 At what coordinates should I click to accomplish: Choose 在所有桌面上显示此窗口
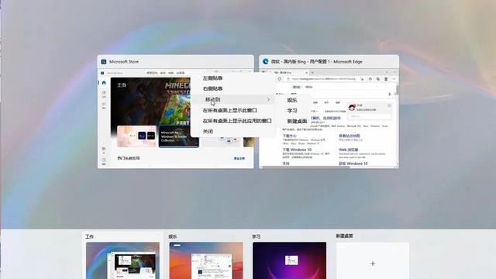(x=229, y=110)
